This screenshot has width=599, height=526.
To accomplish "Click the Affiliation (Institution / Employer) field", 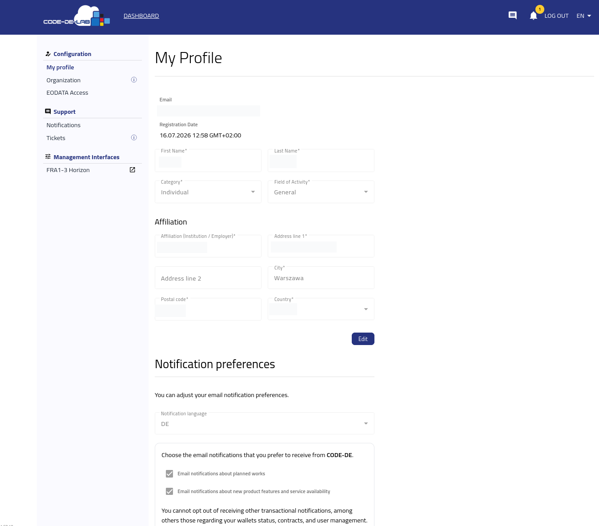I will (x=208, y=246).
